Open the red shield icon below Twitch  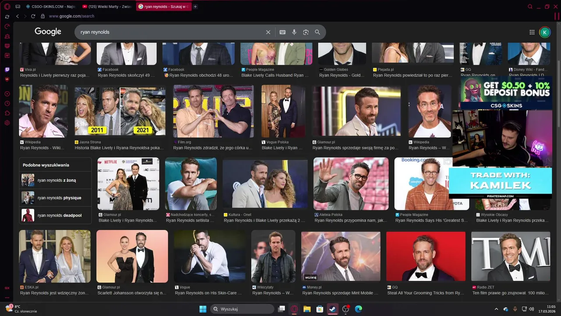click(x=7, y=79)
